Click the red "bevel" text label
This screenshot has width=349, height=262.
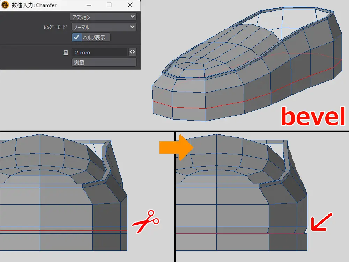click(x=313, y=116)
